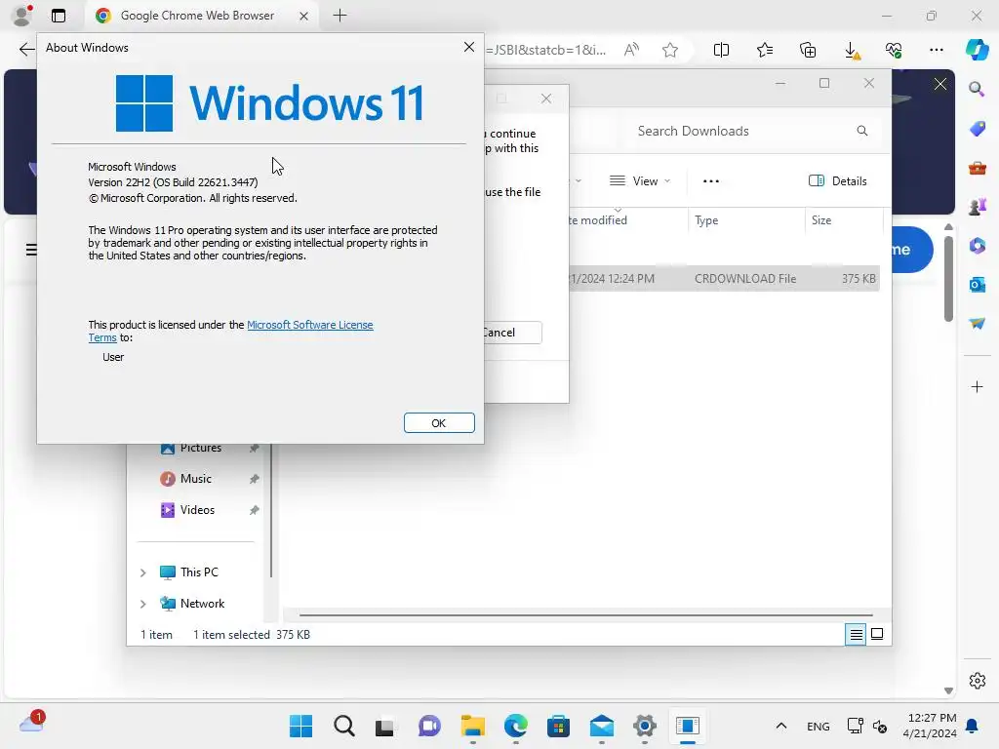Open sidebar Shopping tag icon
The image size is (999, 749).
(x=977, y=129)
